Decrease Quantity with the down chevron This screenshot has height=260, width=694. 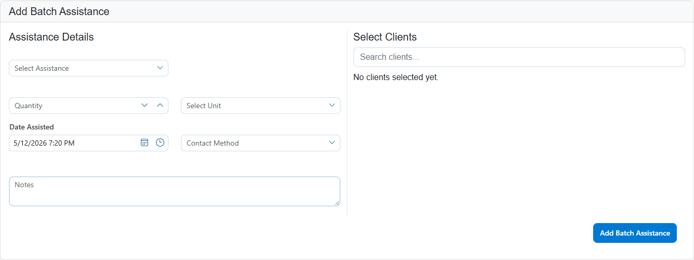coord(145,105)
